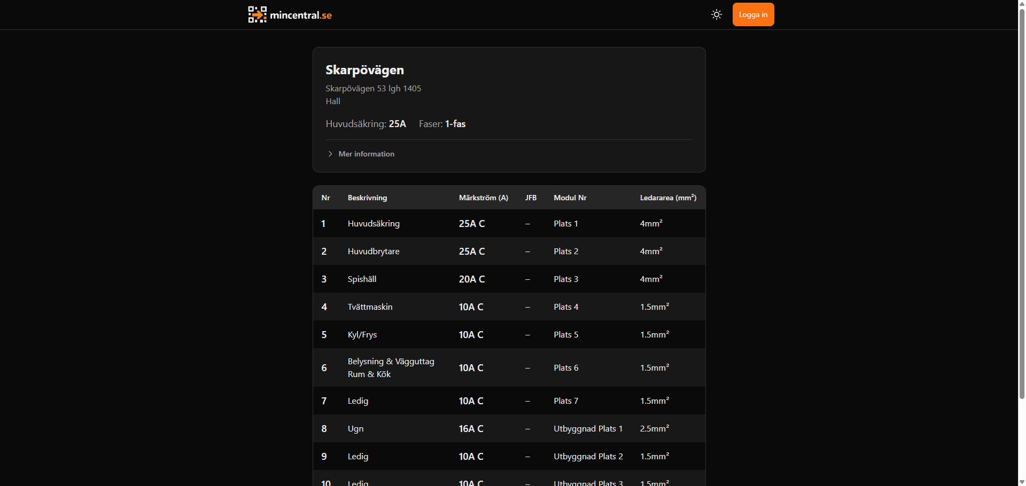The image size is (1026, 486).
Task: Click 2.5mm² conductor area for Ugn
Action: pyautogui.click(x=654, y=428)
